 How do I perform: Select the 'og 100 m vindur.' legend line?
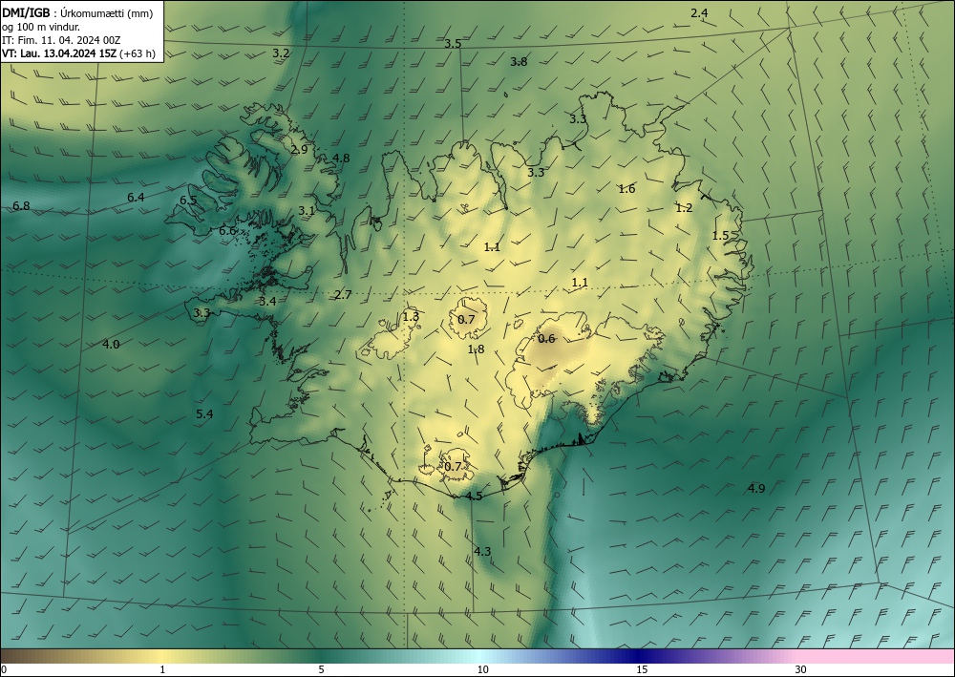(x=41, y=27)
